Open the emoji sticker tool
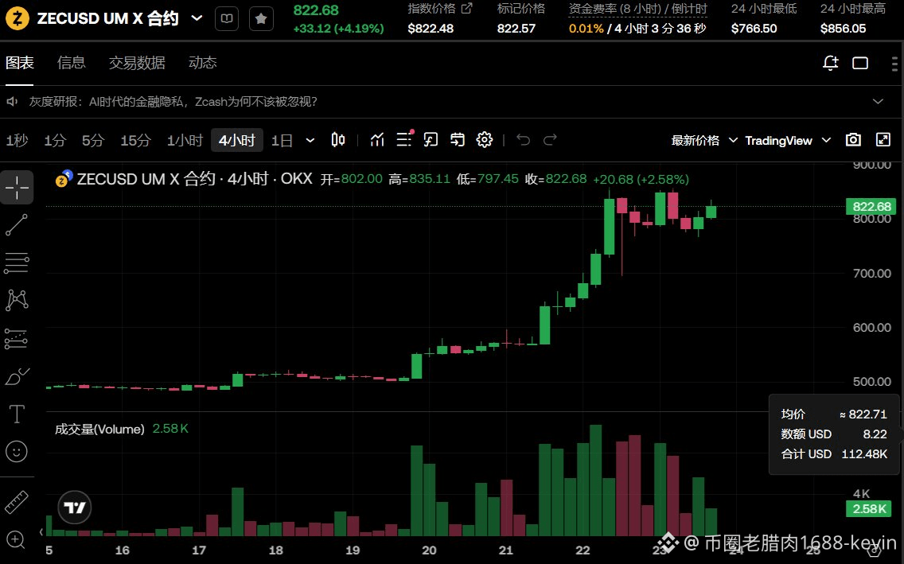904x564 pixels. tap(17, 452)
